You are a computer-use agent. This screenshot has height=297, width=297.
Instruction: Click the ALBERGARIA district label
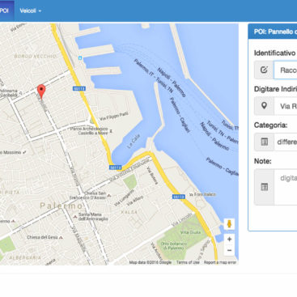click(25, 257)
